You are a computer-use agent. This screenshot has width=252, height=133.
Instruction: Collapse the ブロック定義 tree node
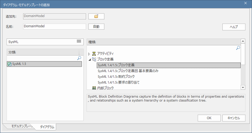tap(89, 60)
